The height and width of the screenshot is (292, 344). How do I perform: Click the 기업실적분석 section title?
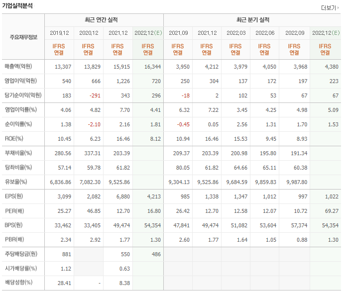pos(17,5)
